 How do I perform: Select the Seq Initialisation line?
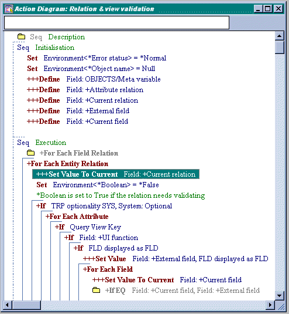coord(46,48)
